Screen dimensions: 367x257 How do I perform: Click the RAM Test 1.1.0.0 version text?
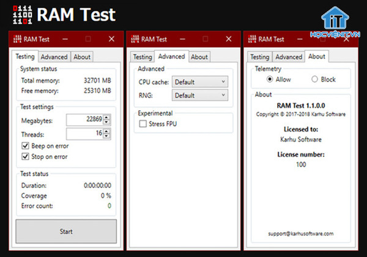tap(301, 106)
